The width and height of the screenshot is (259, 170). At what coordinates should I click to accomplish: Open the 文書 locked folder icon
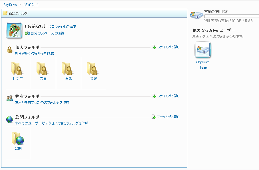tap(43, 69)
